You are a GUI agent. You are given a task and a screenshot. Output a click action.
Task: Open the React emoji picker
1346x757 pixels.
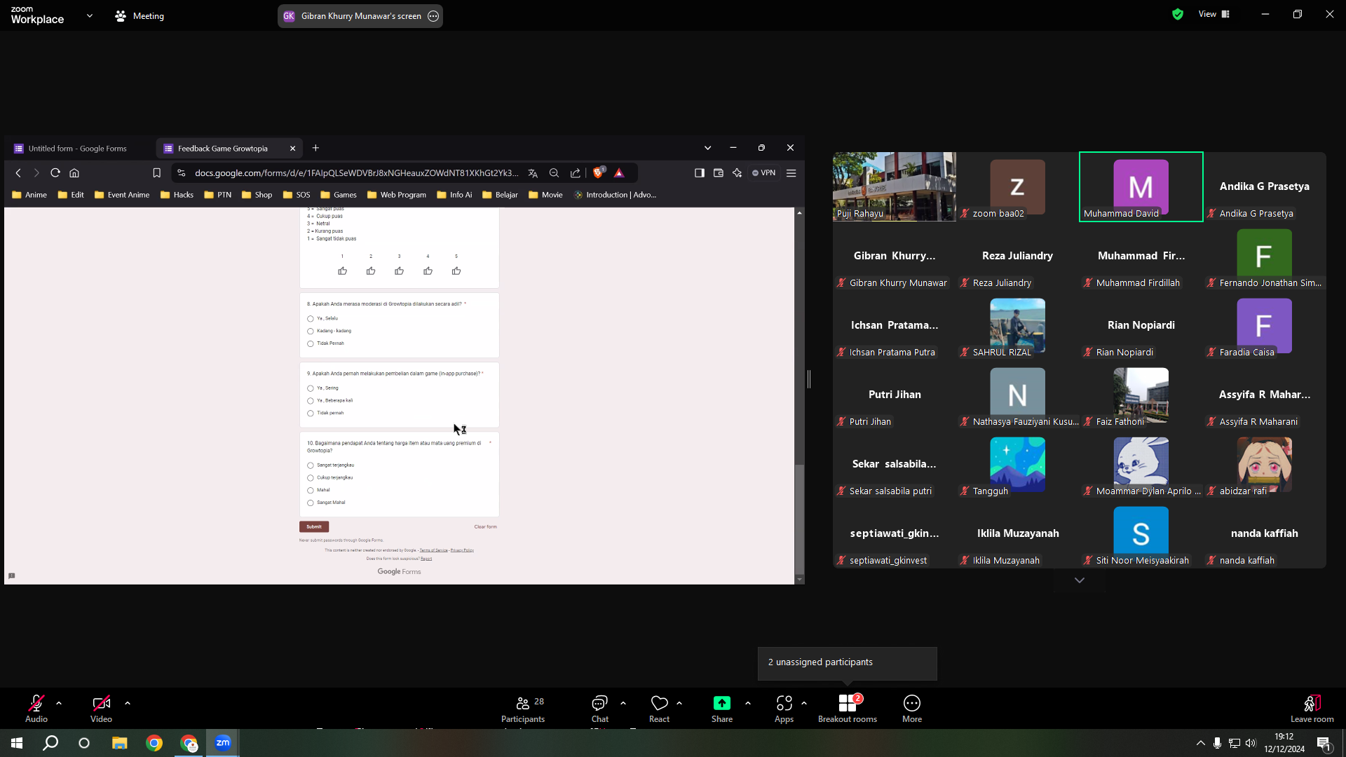click(x=659, y=708)
